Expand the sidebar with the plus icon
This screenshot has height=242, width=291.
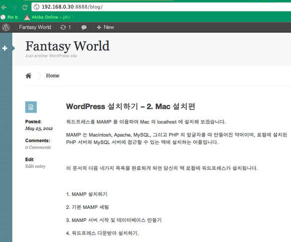5,48
